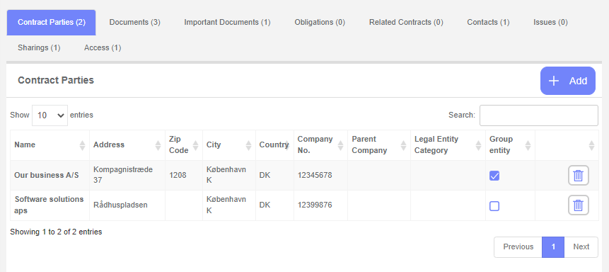Sort by Address column arrows

click(158, 145)
